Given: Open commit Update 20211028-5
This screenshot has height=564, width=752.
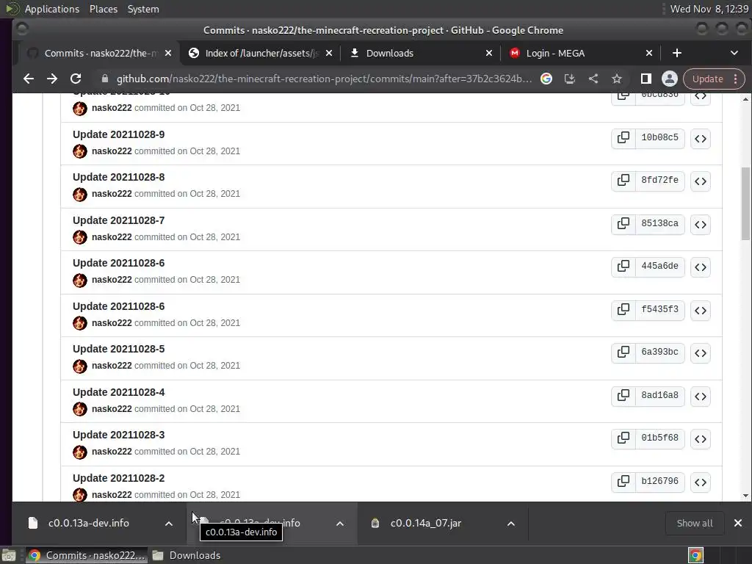Looking at the screenshot, I should [118, 349].
